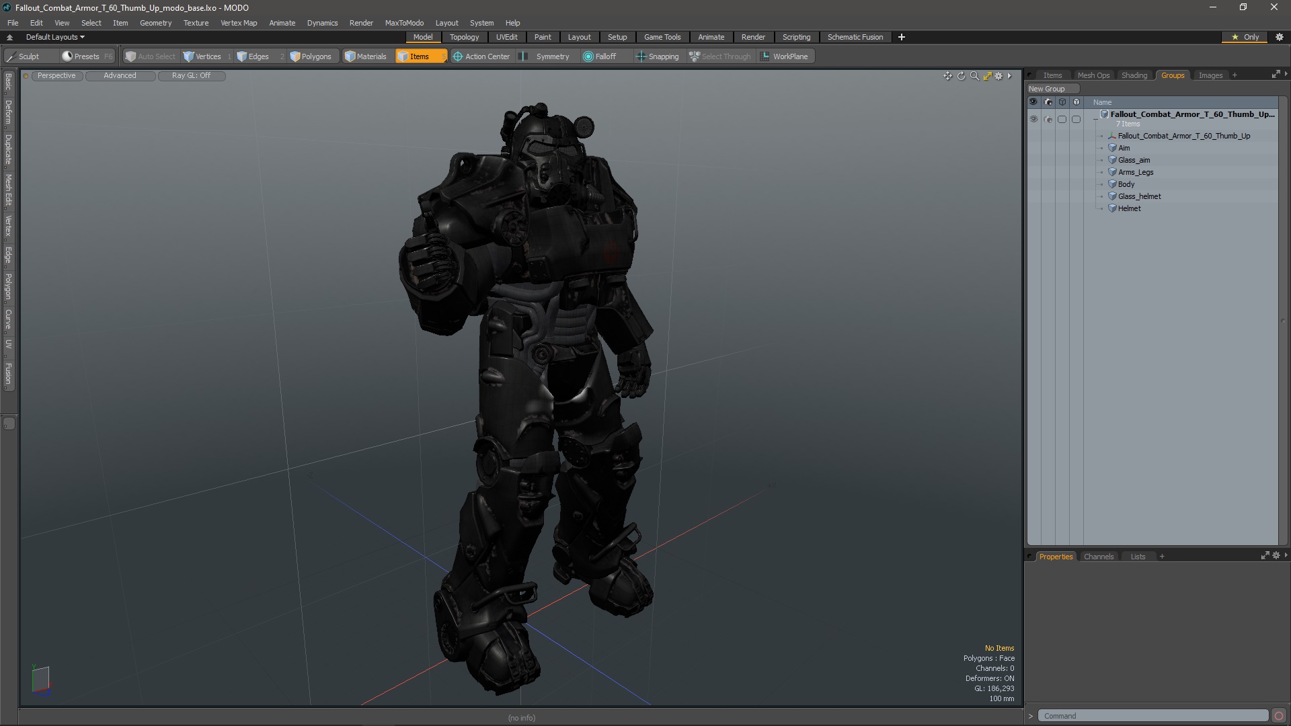Image resolution: width=1291 pixels, height=726 pixels.
Task: Click the layout settings gear next to Only
Action: [1280, 37]
